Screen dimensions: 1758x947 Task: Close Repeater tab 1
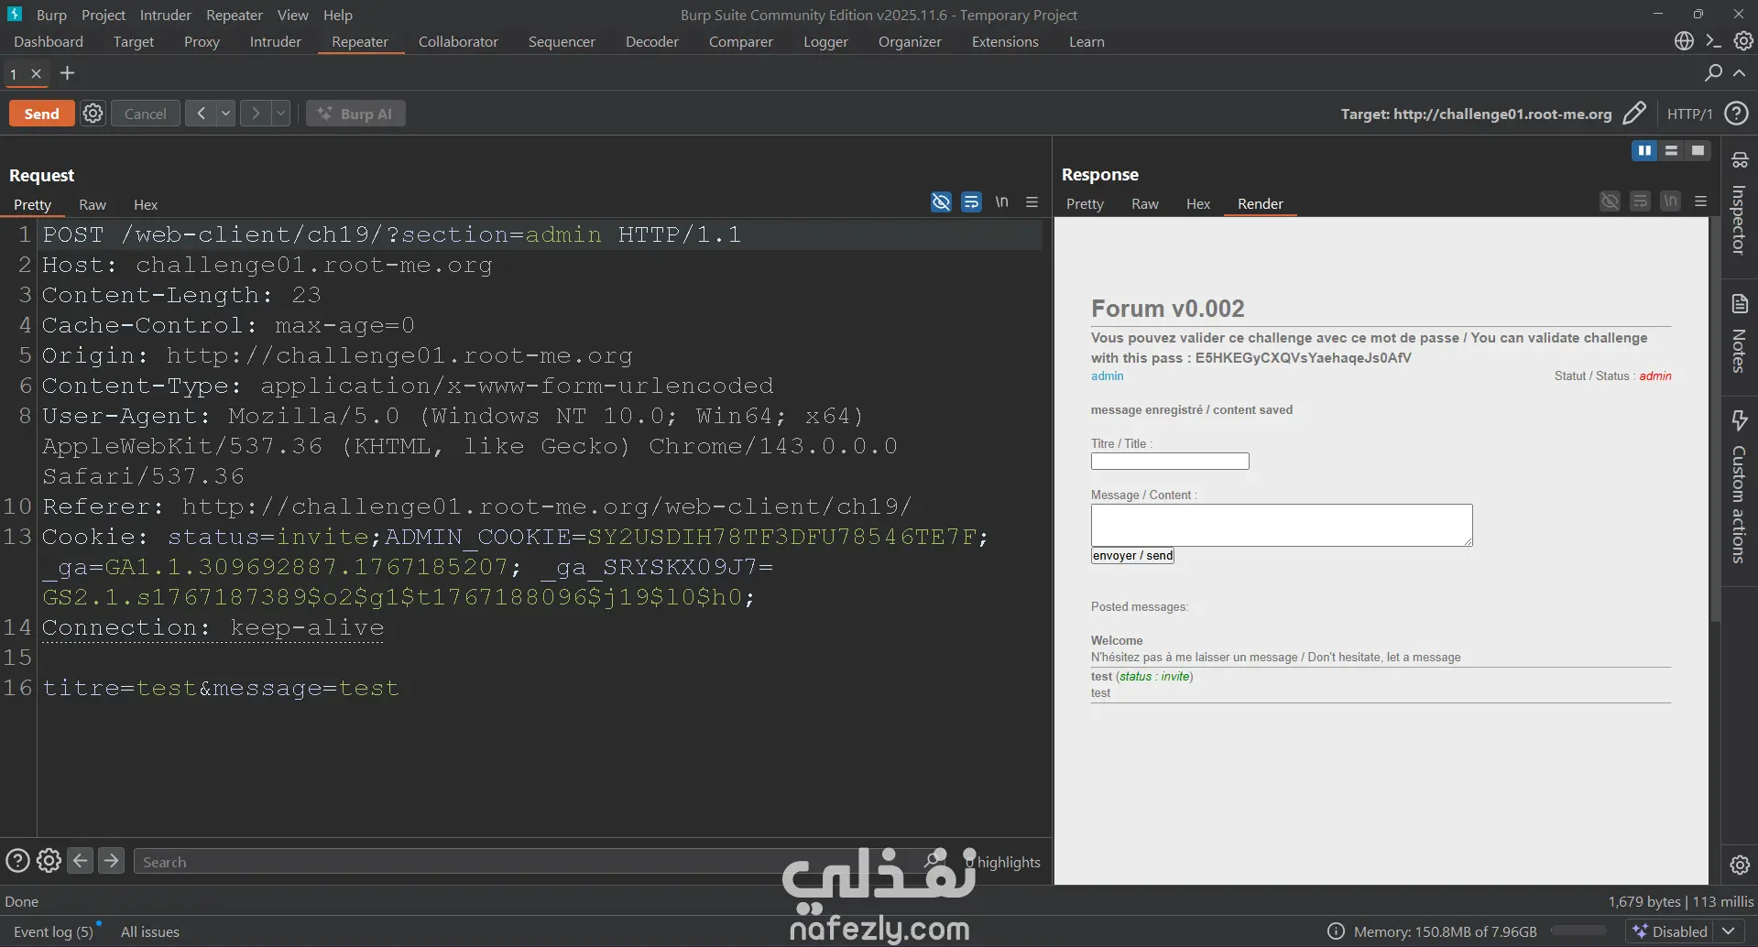[x=37, y=74]
